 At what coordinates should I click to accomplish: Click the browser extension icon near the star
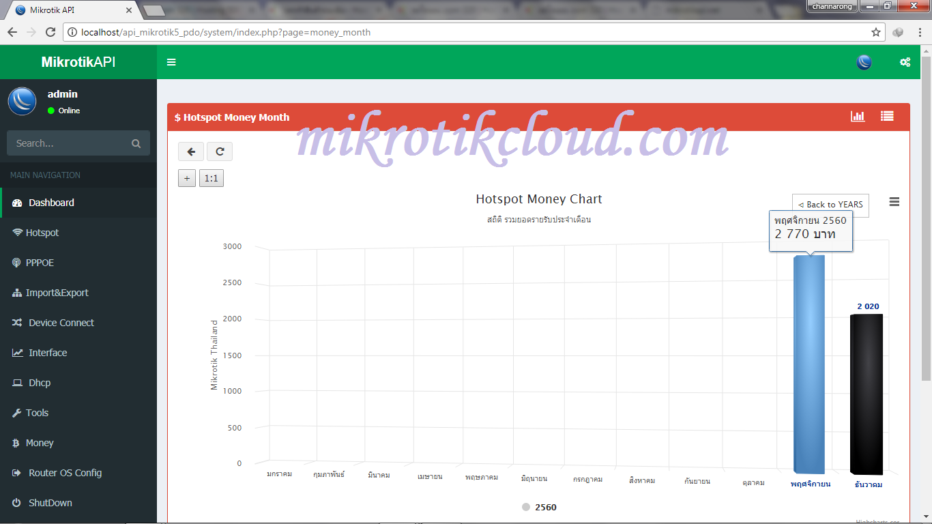click(899, 32)
